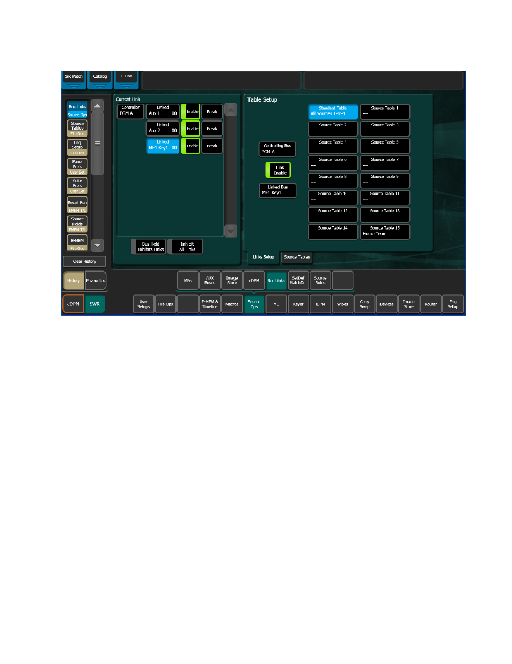
Task: Select Standard Table All Sources 1-to-1
Action: pyautogui.click(x=333, y=111)
